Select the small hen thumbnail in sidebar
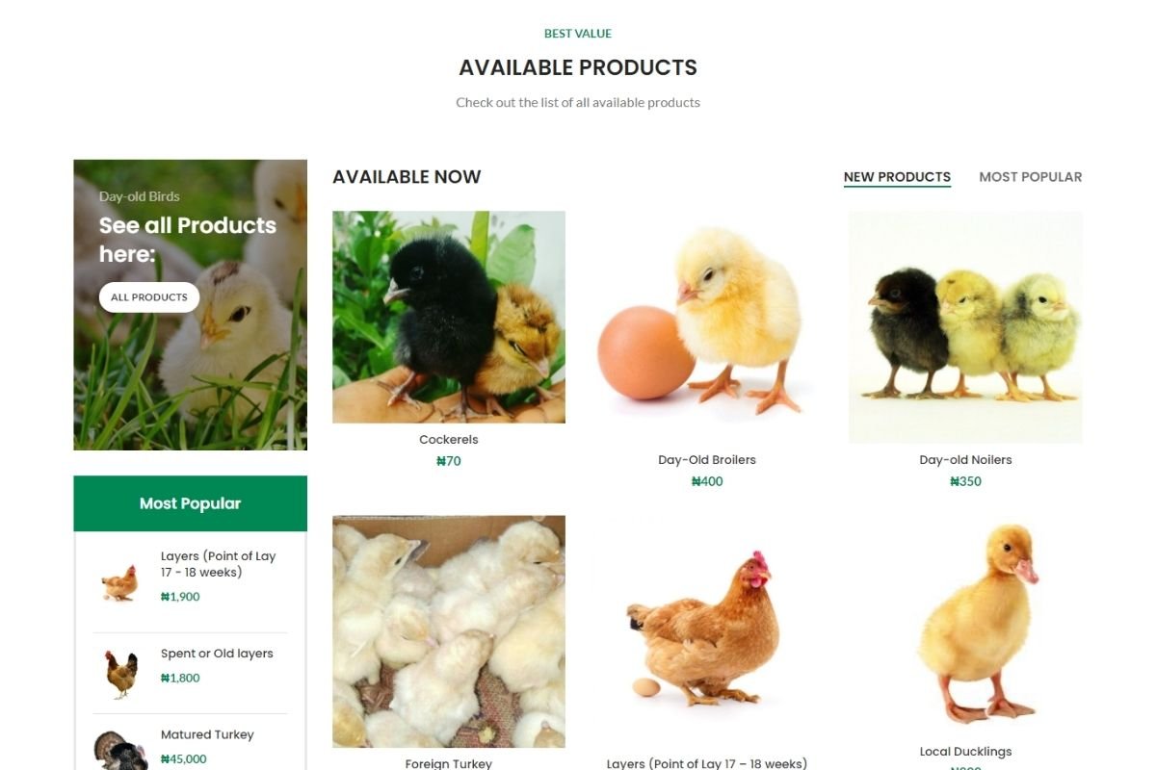This screenshot has width=1156, height=770. 120,582
